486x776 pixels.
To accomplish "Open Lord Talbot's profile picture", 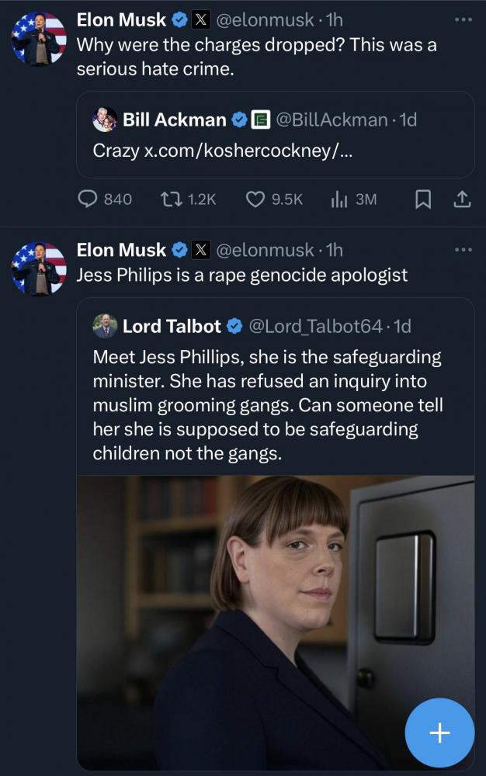I will pyautogui.click(x=105, y=326).
